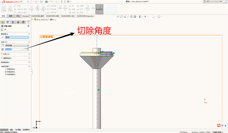Collapse the rotation axis section chevron
Image resolution: width=228 pixels, height=133 pixels.
pyautogui.click(x=29, y=34)
